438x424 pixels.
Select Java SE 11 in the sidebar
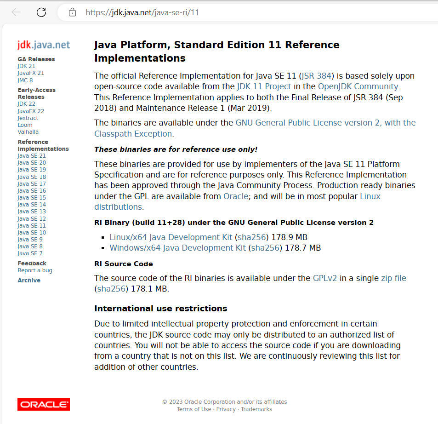tap(32, 225)
